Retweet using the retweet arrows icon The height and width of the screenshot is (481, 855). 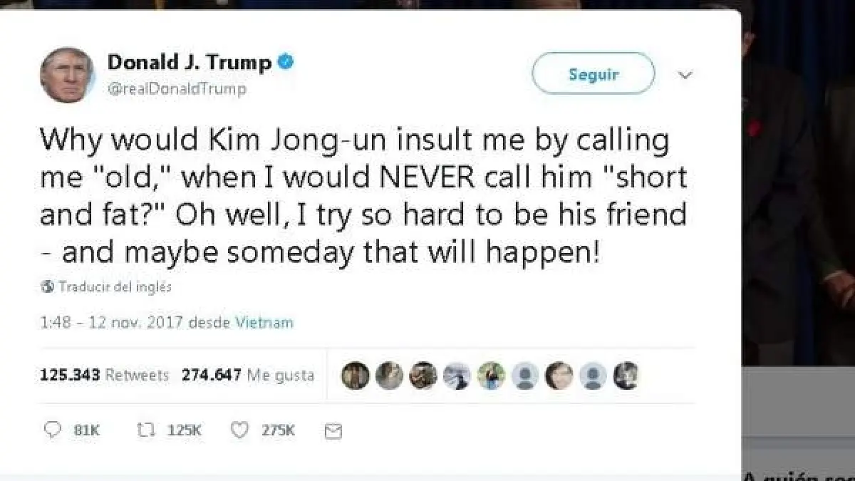point(146,430)
